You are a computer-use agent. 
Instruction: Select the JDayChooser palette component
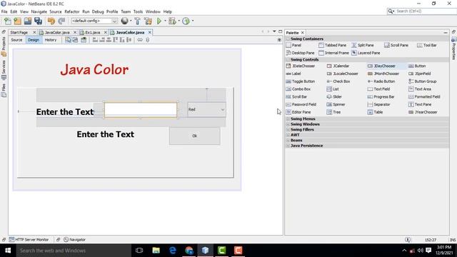click(381, 66)
